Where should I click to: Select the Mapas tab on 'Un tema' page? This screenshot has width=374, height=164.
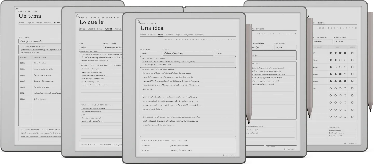(x=57, y=23)
